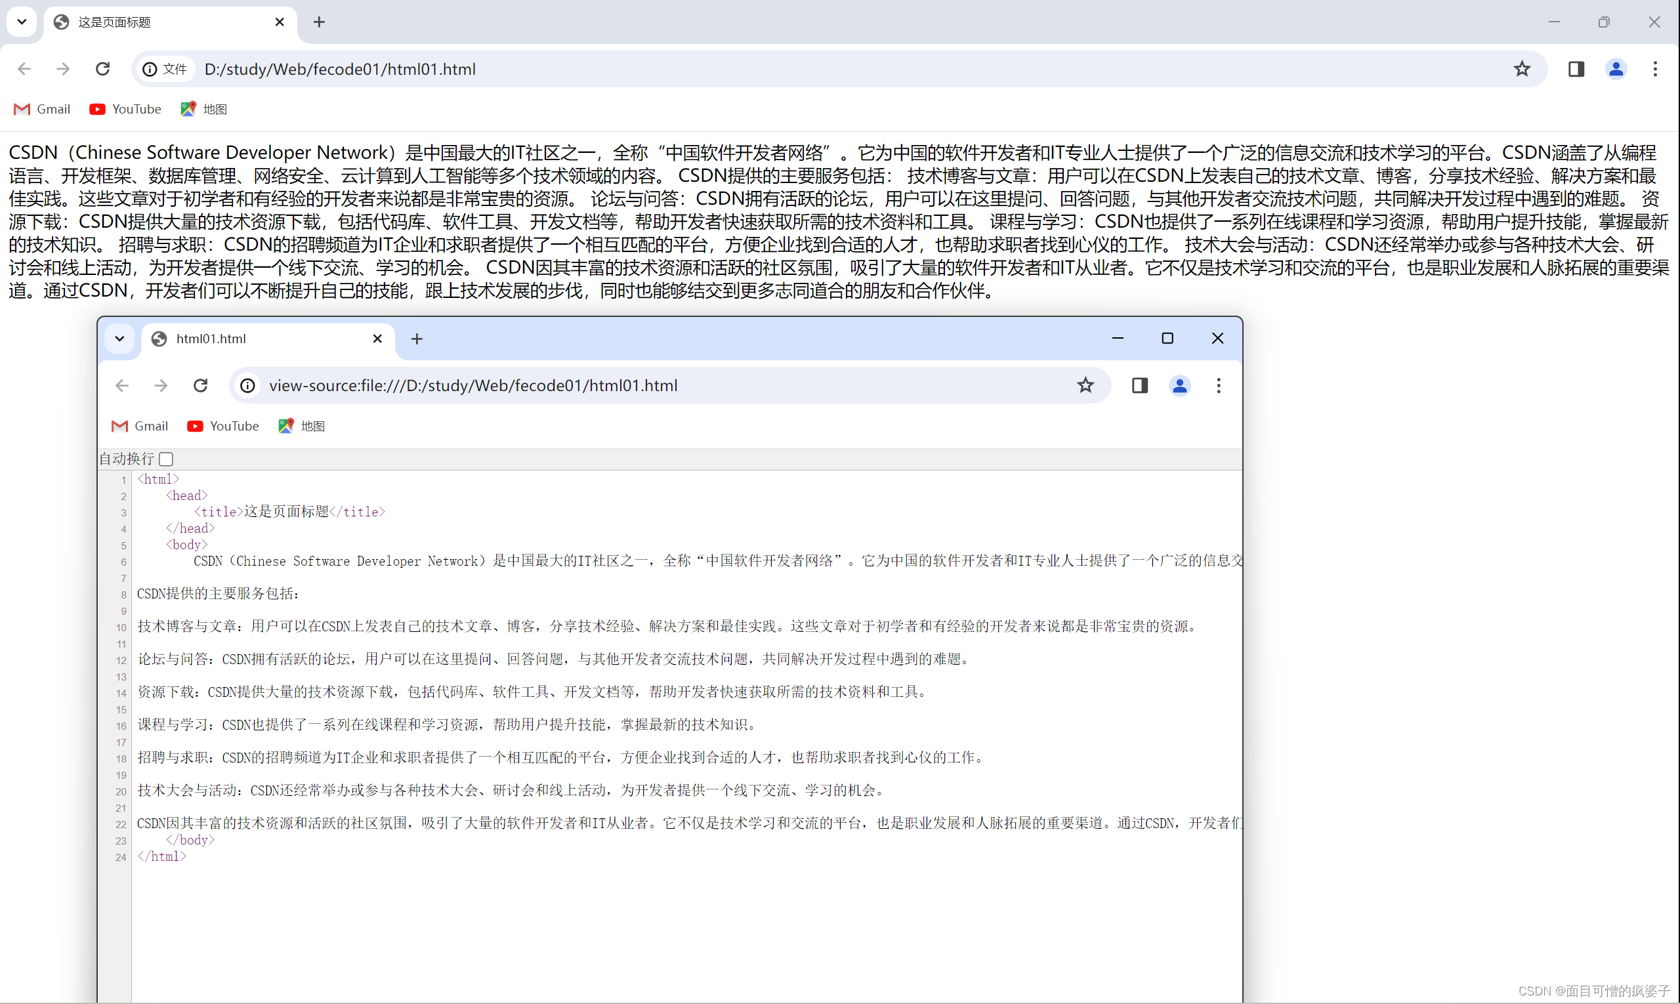Click source line starting '招聘与求职'

tap(561, 758)
